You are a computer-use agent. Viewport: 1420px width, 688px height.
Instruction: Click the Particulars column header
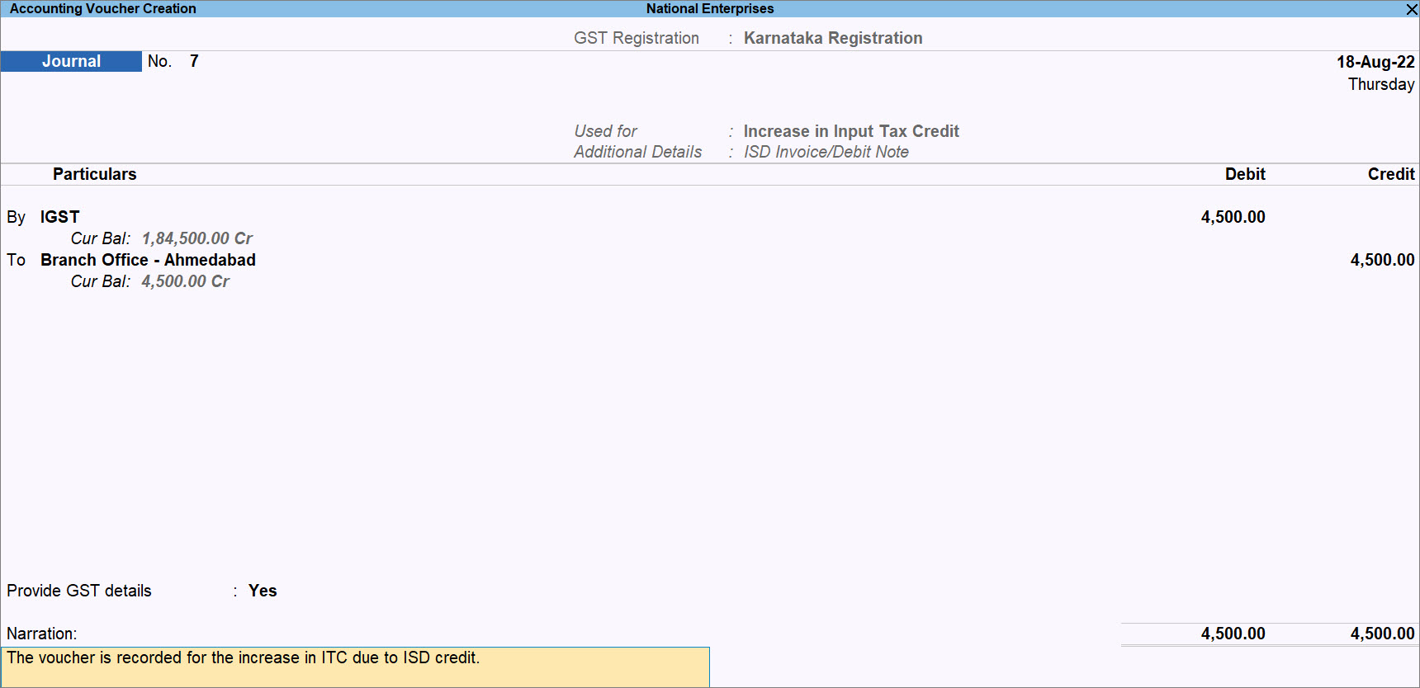click(x=95, y=174)
